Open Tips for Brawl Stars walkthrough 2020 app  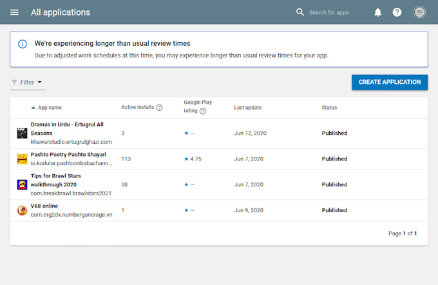pyautogui.click(x=56, y=180)
